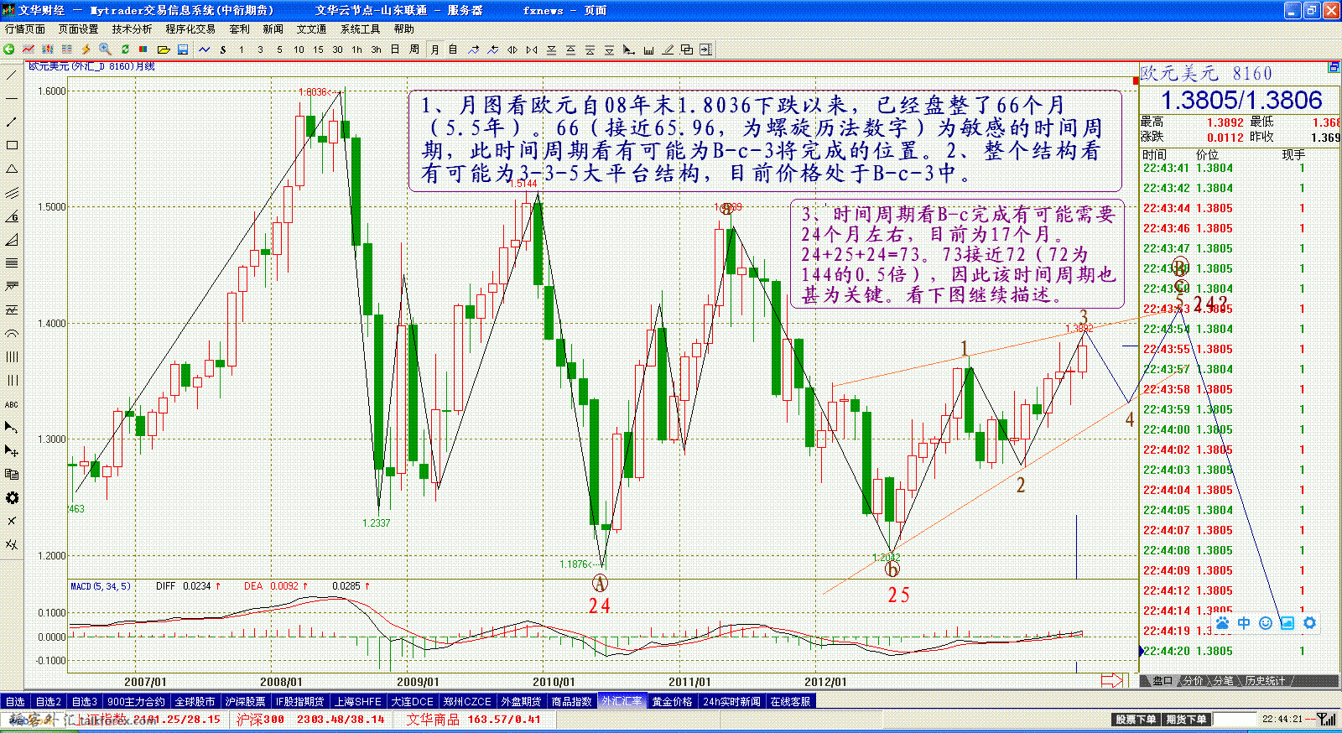Click the delete single drawing X icon

pos(12,521)
